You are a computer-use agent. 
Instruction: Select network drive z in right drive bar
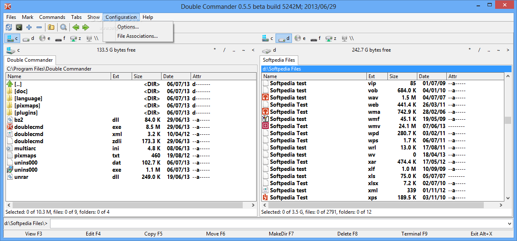[x=331, y=38]
